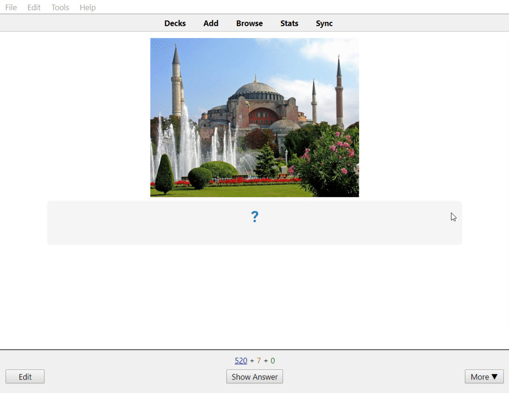Click the blue question mark
509x393 pixels.
pyautogui.click(x=254, y=217)
